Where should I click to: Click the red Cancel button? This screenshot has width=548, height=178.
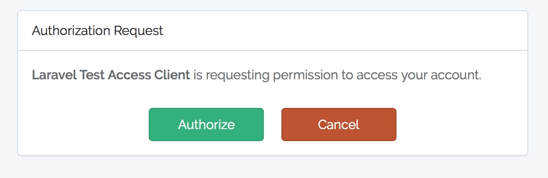tap(338, 125)
